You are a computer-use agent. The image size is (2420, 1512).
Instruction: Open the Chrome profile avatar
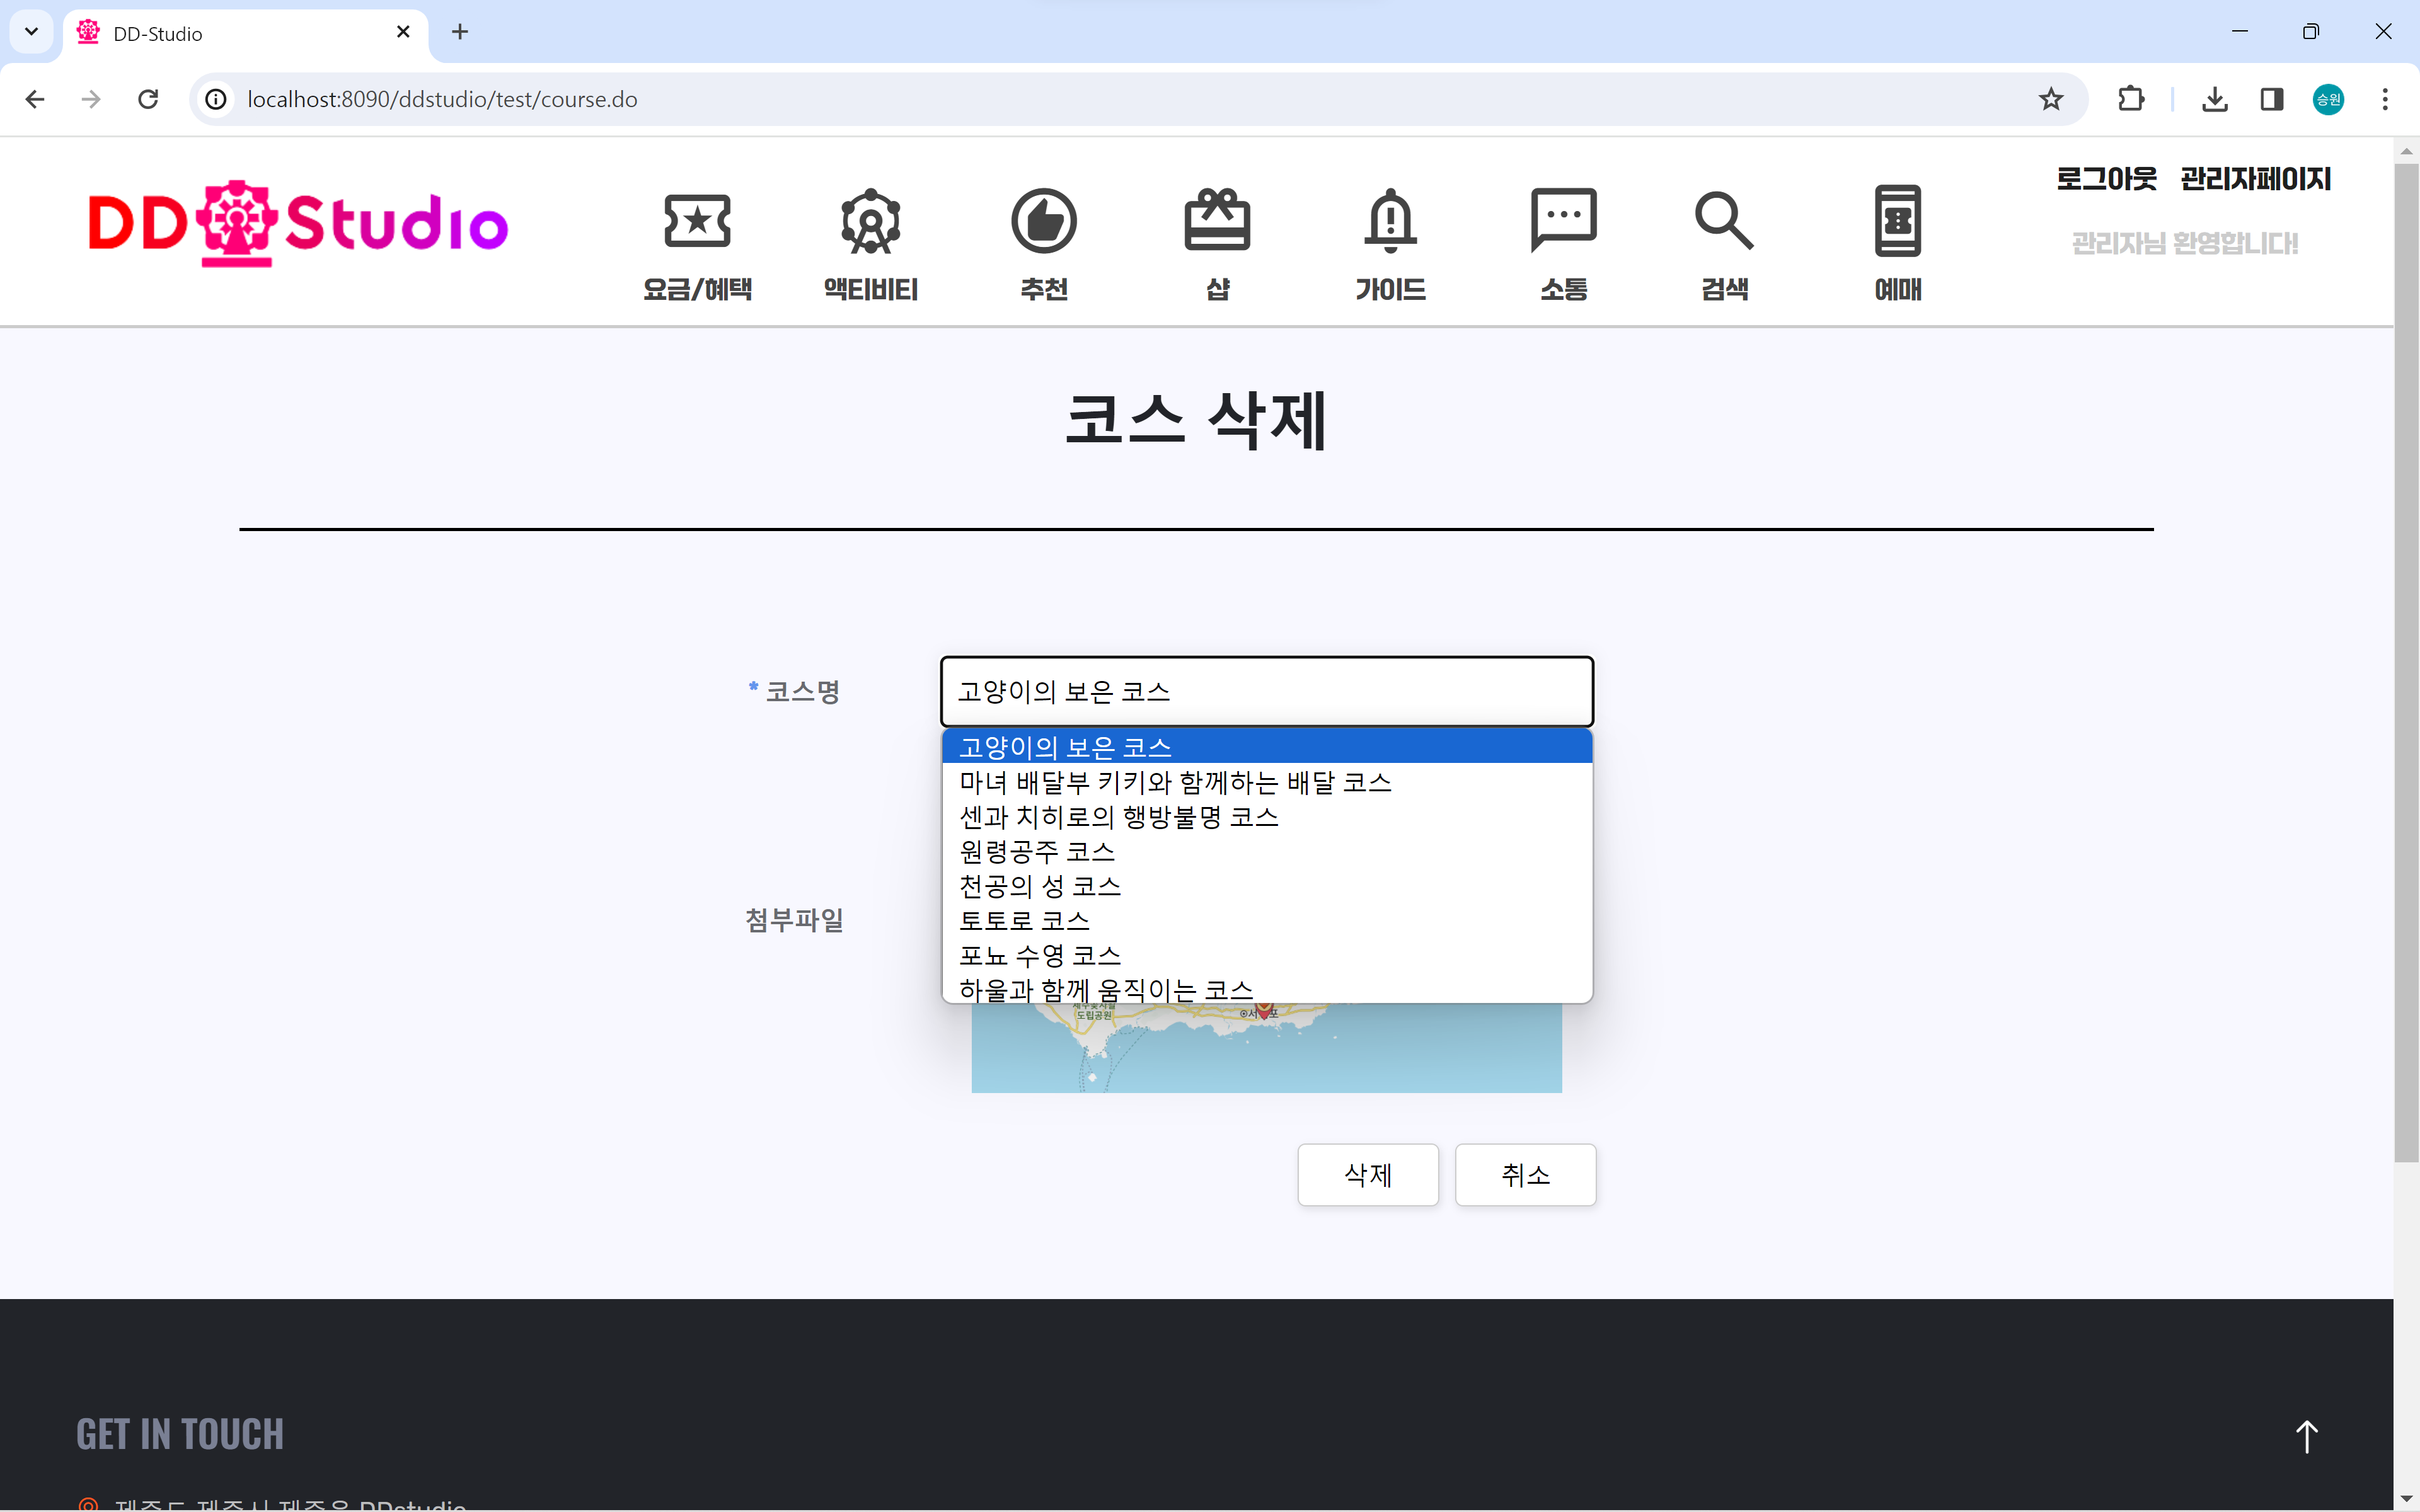point(2328,99)
